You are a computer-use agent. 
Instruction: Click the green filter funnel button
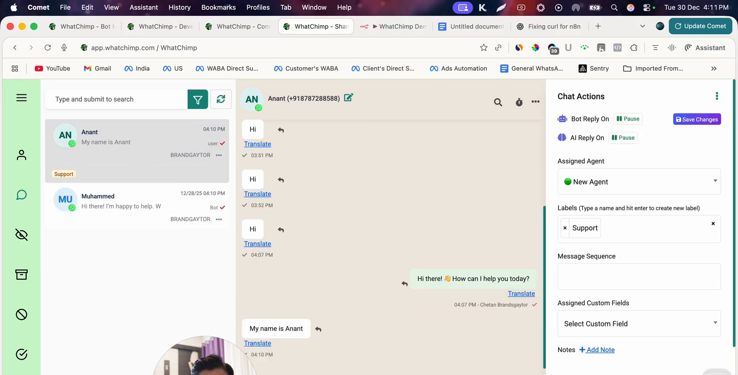(x=198, y=99)
